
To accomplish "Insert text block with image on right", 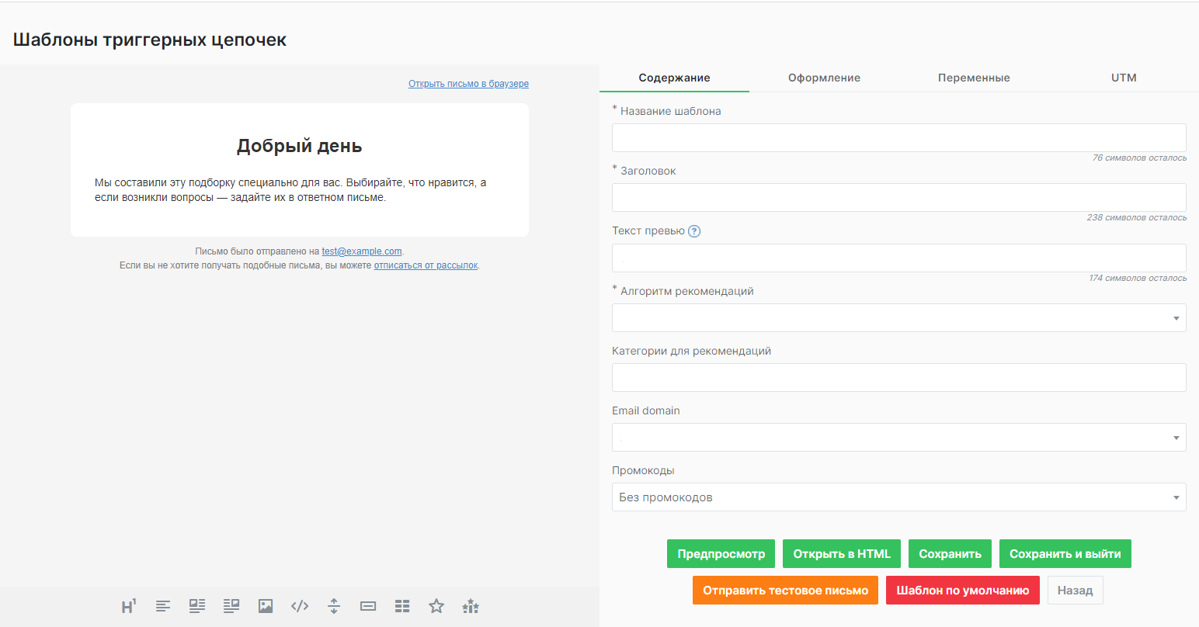I will click(x=231, y=606).
